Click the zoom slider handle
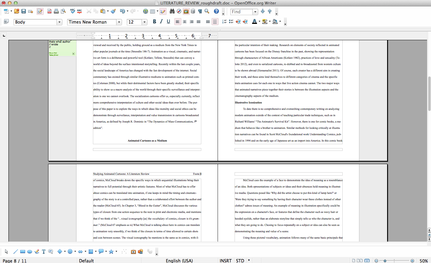This screenshot has width=431, height=263. pyautogui.click(x=385, y=261)
